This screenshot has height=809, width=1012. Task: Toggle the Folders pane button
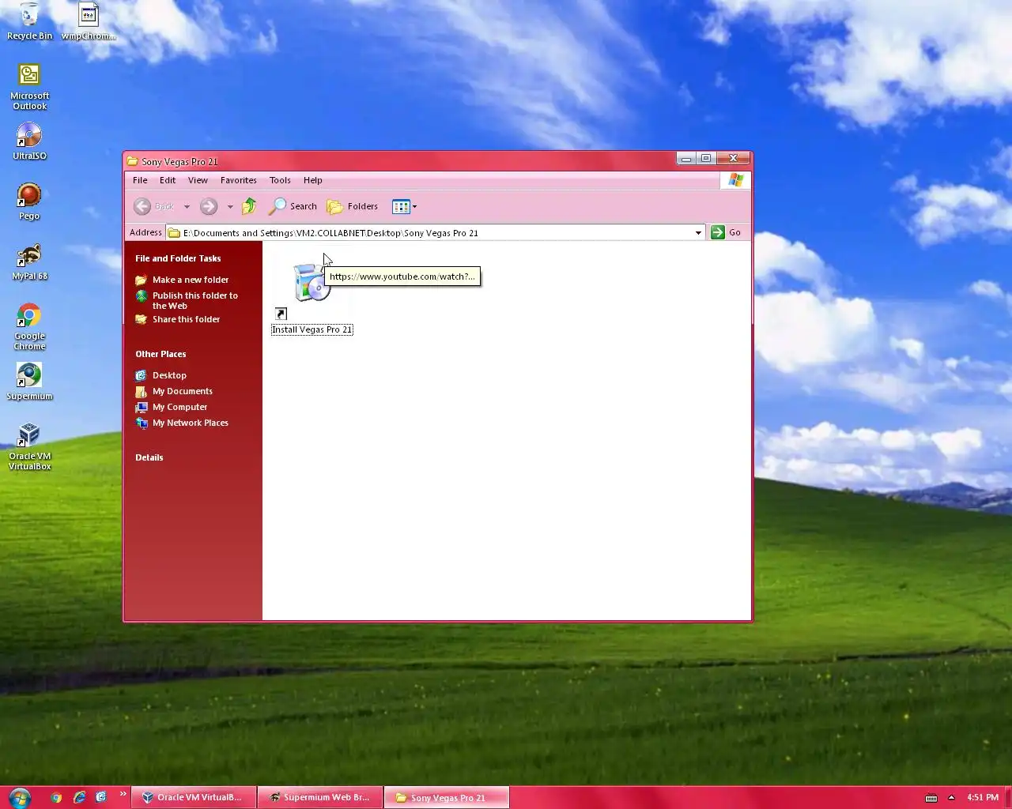[353, 206]
